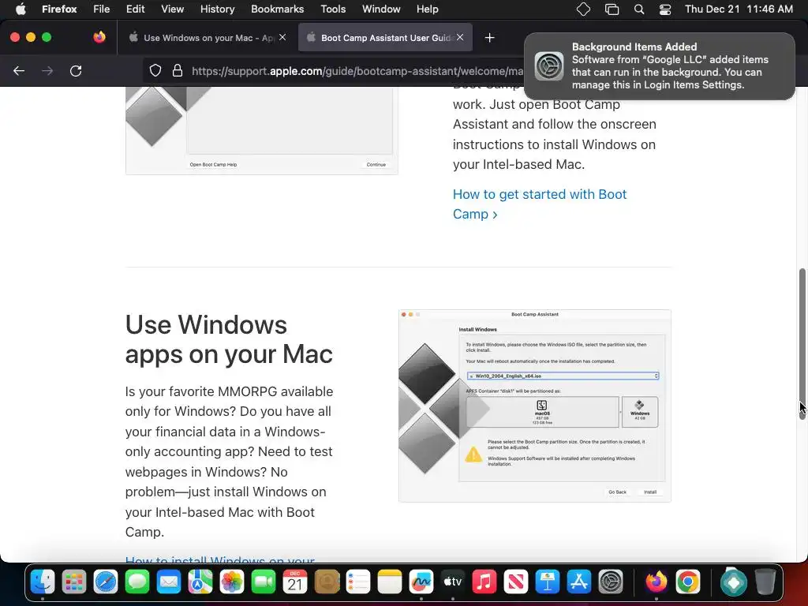Click the stacked windows menu bar icon
Viewport: 808px width, 606px height.
point(612,9)
